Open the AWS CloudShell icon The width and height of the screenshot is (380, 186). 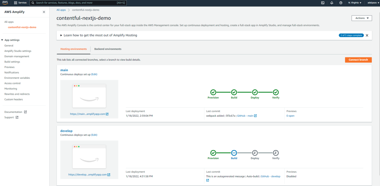[323, 3]
